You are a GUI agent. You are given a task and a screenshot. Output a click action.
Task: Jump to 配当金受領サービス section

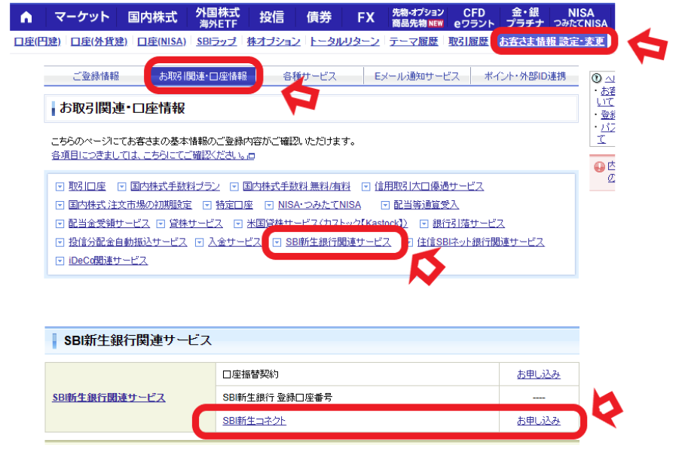tap(109, 224)
